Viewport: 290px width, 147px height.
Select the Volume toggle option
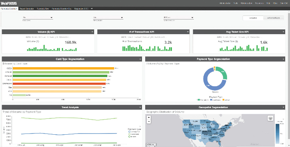point(253,18)
